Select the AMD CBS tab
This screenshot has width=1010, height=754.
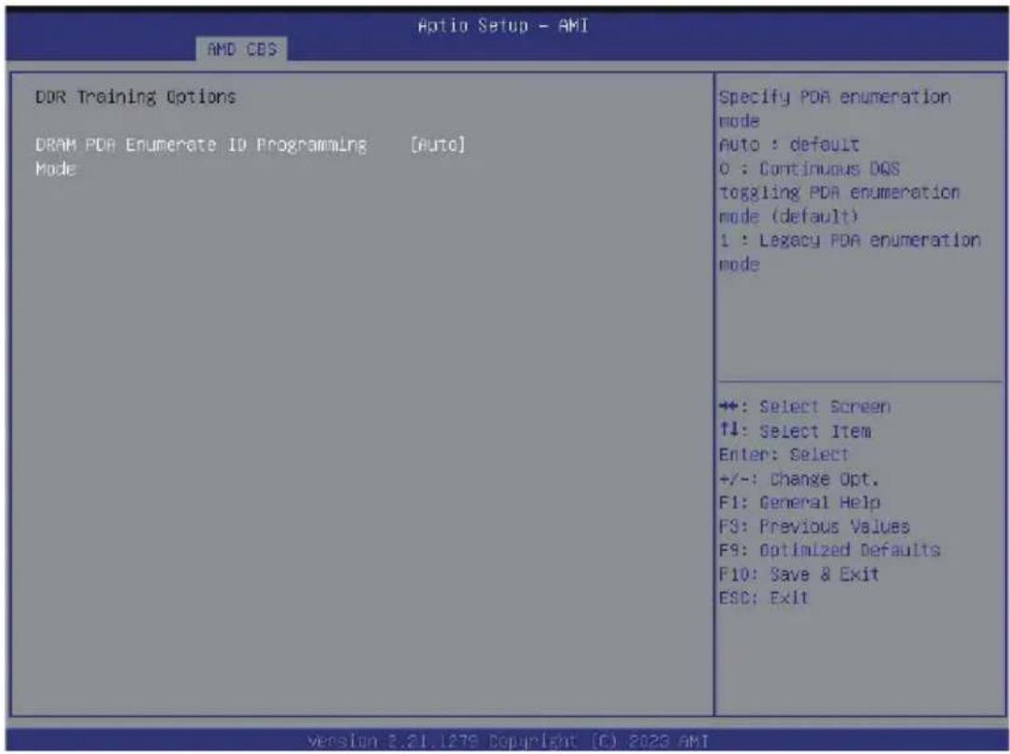[241, 49]
